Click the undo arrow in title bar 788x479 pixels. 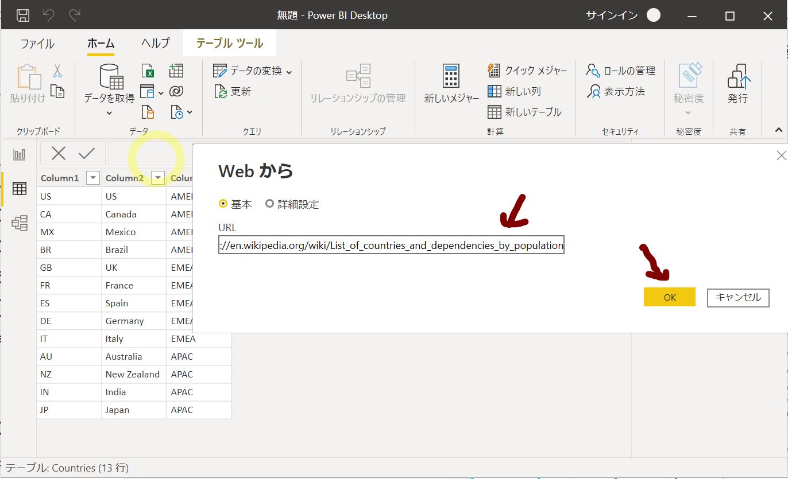49,15
